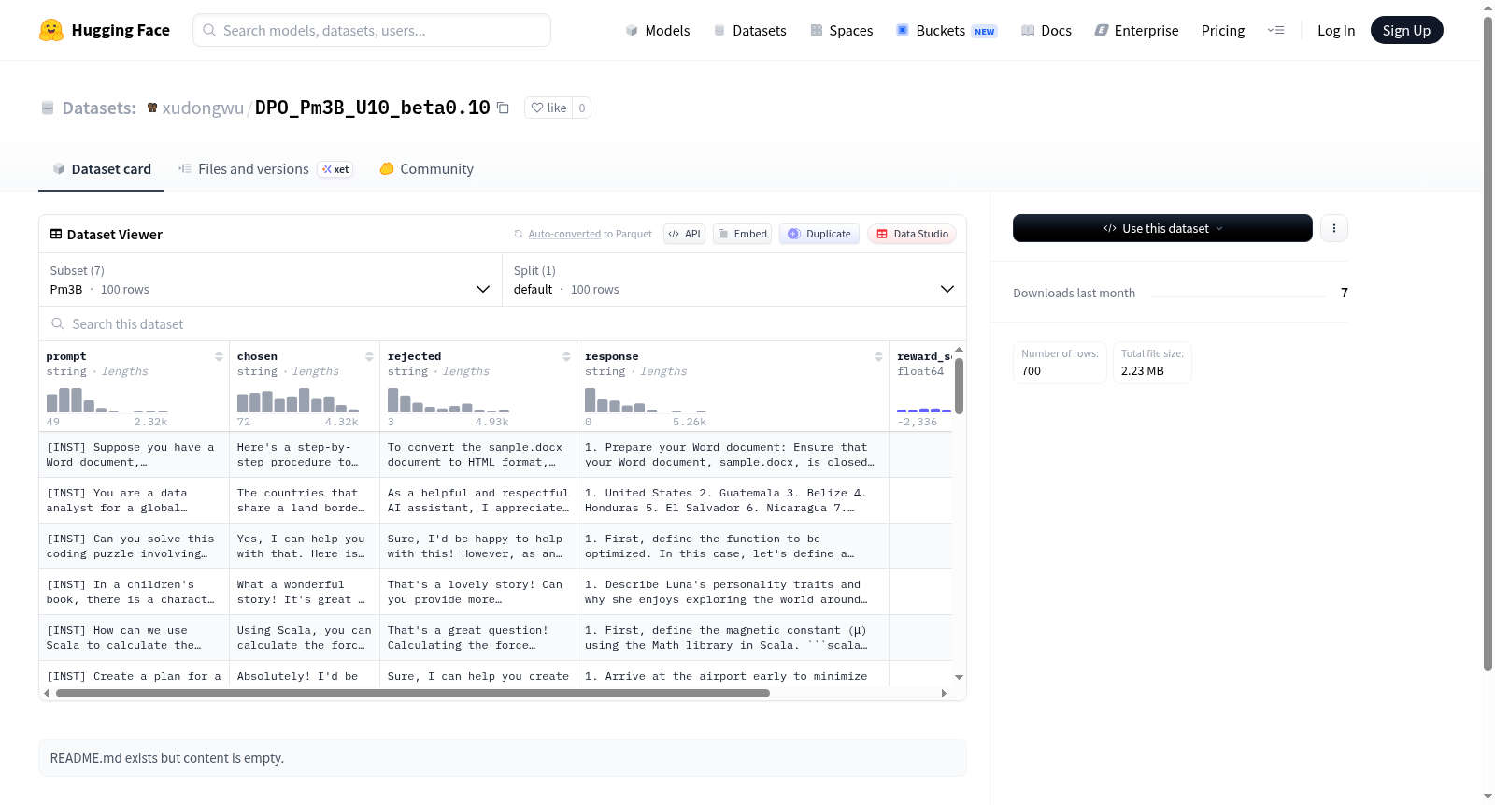Screen dimensions: 1495x805
Task: Copy dataset name with copy icon
Action: [x=503, y=108]
